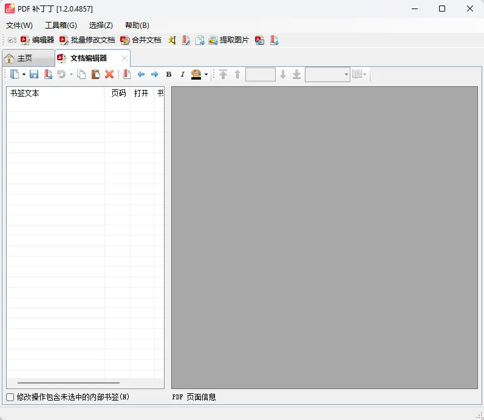Open the 文件(W) menu

tap(19, 26)
